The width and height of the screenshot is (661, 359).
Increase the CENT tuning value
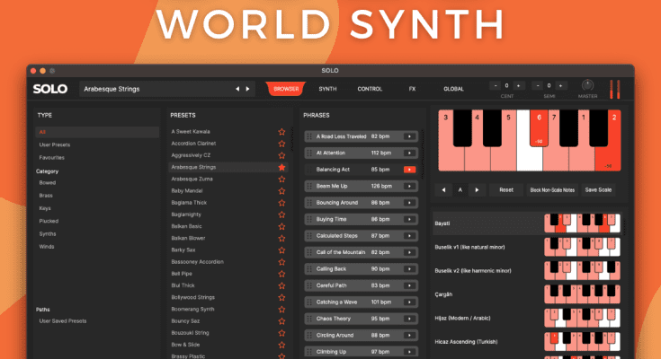click(521, 85)
